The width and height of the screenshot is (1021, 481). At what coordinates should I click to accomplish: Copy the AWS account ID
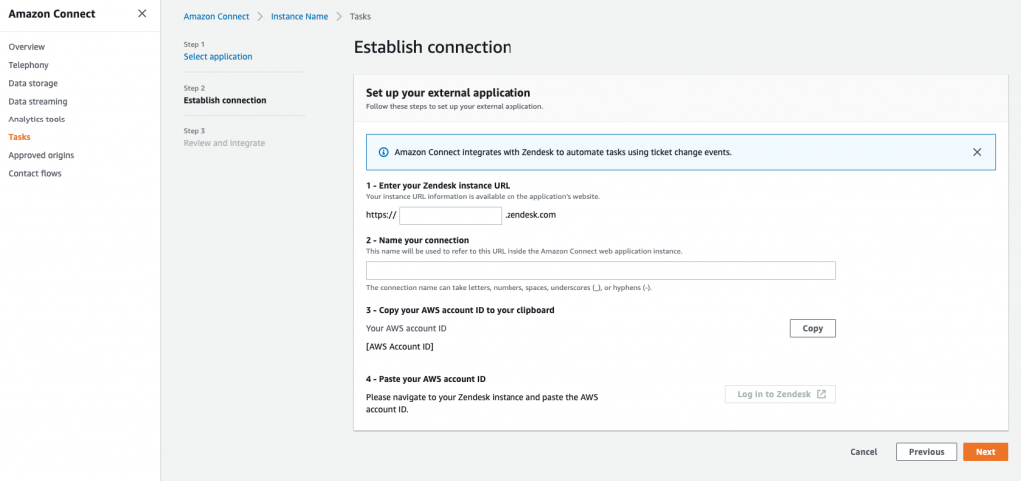812,328
